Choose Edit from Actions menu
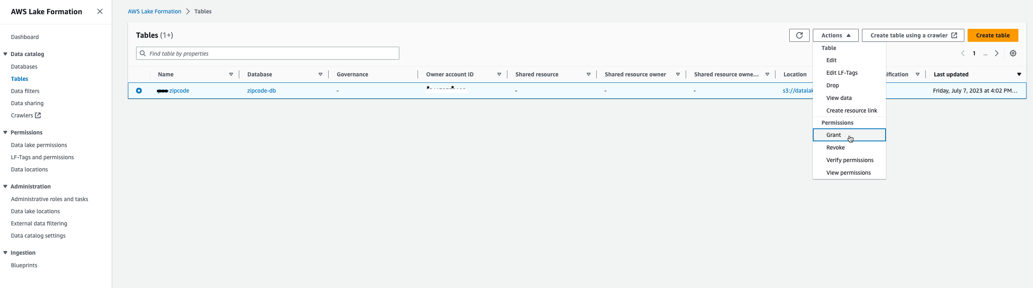This screenshot has height=288, width=1033. pyautogui.click(x=849, y=60)
